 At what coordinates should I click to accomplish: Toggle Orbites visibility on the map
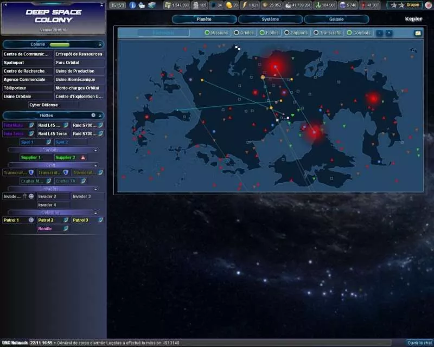[238, 33]
